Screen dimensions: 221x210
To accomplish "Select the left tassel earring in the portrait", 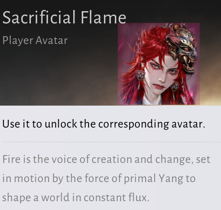I will click(x=140, y=78).
